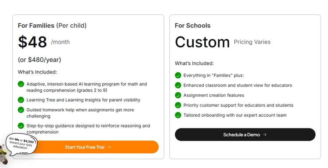Click the $48 per month price

(44, 42)
